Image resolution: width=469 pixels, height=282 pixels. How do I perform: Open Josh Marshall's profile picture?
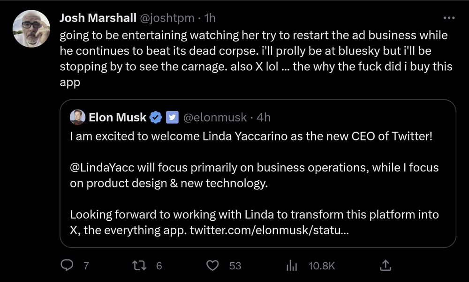click(x=31, y=29)
